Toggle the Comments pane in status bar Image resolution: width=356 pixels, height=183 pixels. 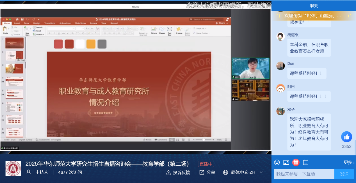pyautogui.click(x=161, y=139)
